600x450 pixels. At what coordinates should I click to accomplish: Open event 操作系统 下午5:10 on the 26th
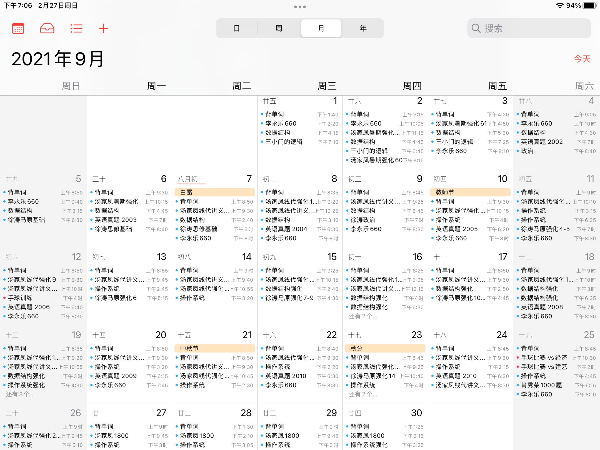click(43, 445)
